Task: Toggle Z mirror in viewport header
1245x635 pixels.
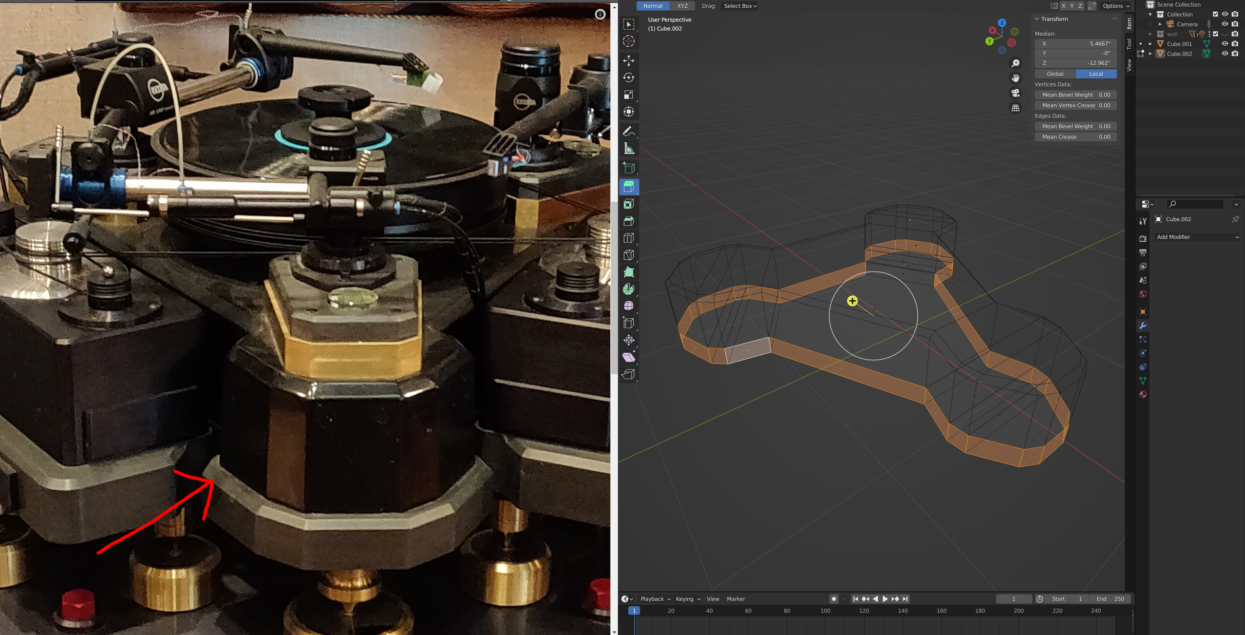Action: point(1080,6)
